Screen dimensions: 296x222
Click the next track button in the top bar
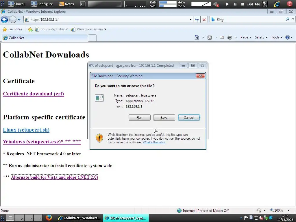coord(258,4)
